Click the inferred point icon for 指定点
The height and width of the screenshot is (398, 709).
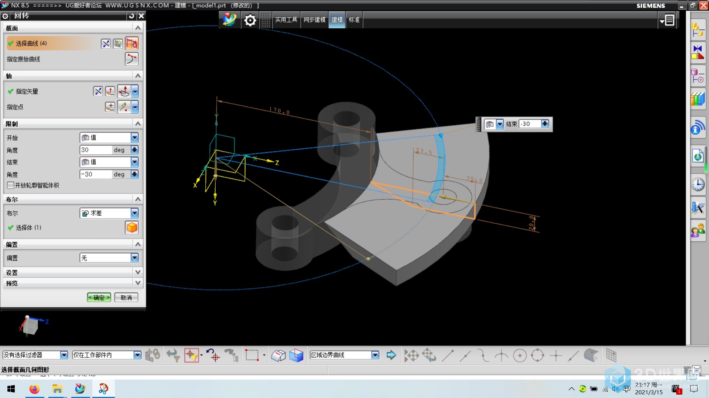(124, 107)
